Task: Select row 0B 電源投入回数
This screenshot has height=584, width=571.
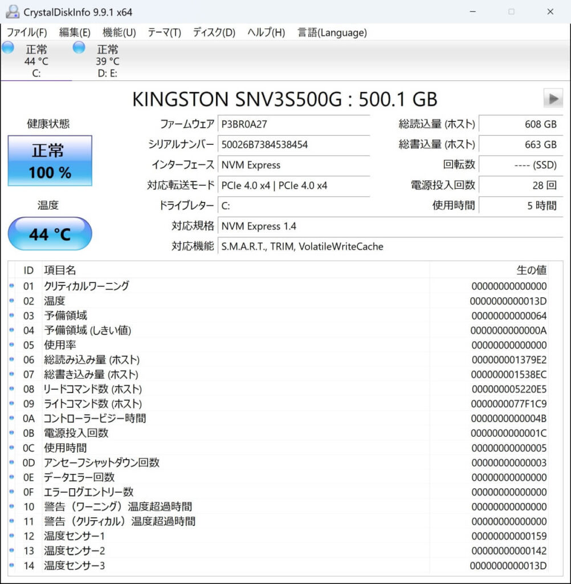Action: tap(278, 433)
